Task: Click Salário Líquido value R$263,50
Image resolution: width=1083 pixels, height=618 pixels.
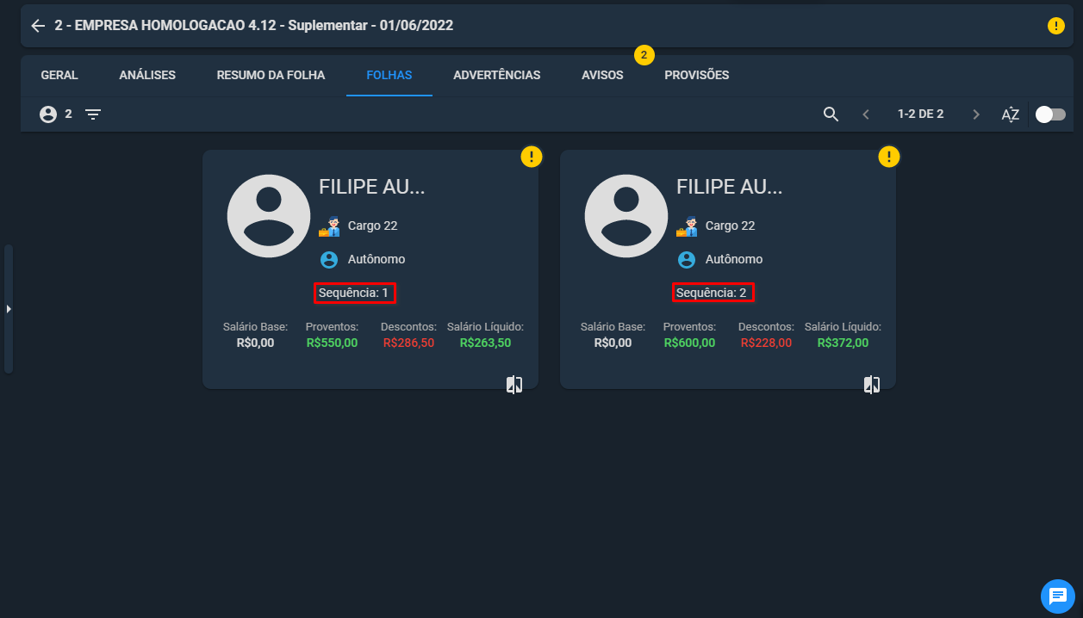Action: [x=485, y=343]
